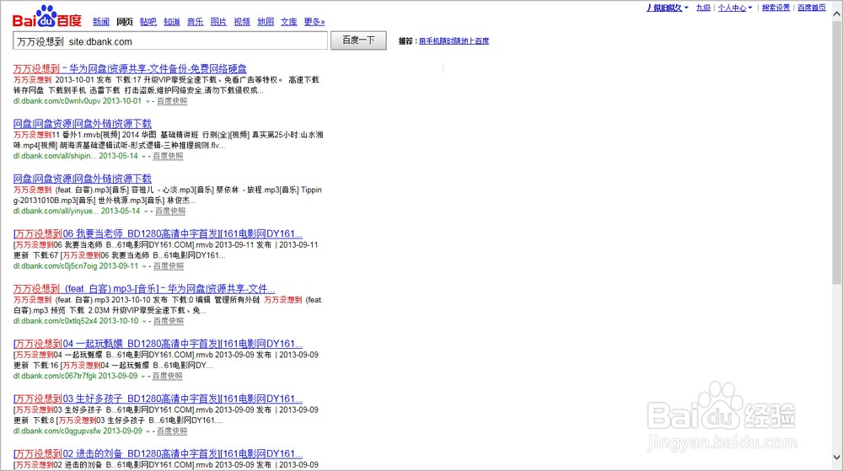Open the 知道 tab
This screenshot has height=471, width=843.
171,22
